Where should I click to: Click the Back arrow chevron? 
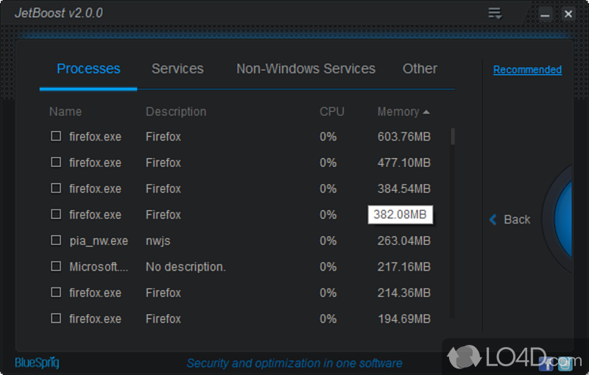pos(493,219)
